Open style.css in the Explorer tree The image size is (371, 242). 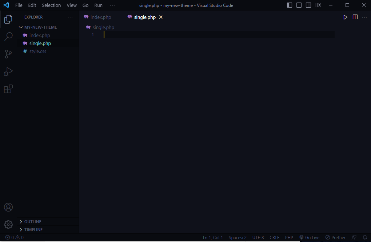(x=48, y=52)
